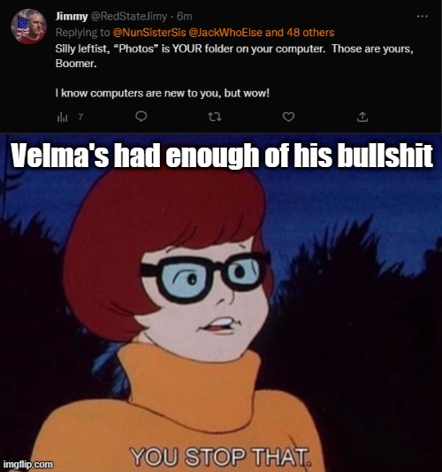View tweet analytics bar chart icon
The image size is (442, 472).
[x=63, y=117]
